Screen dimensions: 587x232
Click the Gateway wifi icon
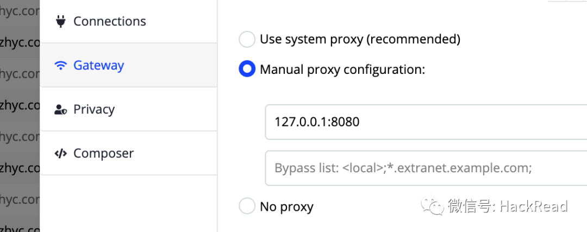[60, 66]
